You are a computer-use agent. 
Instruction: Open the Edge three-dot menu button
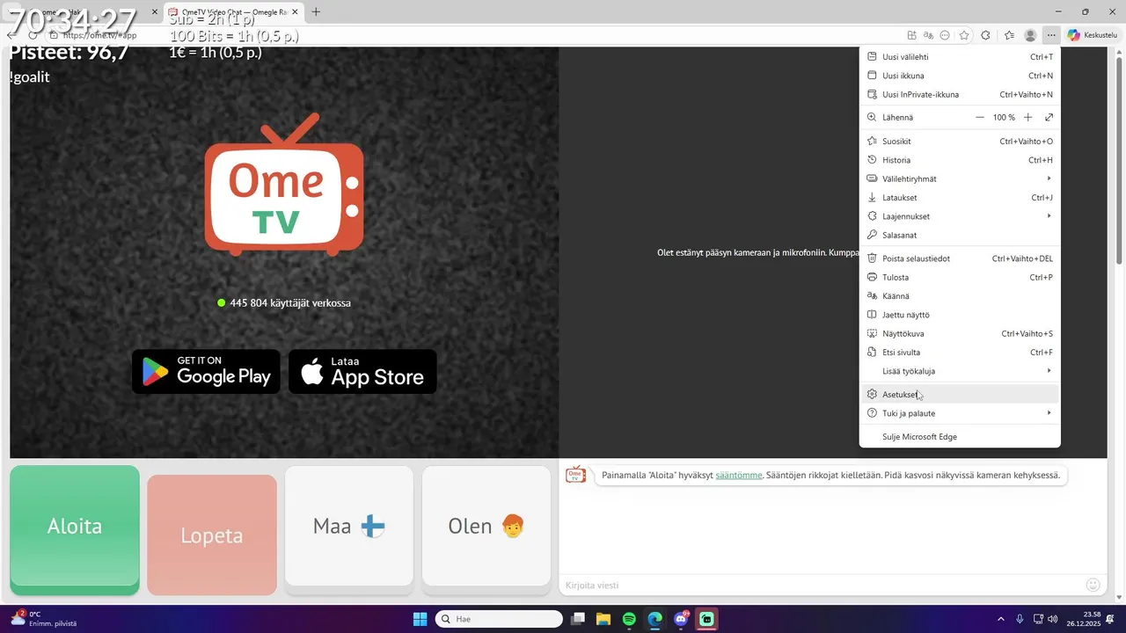(1051, 35)
